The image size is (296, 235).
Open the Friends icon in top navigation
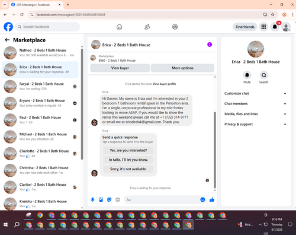[147, 27]
